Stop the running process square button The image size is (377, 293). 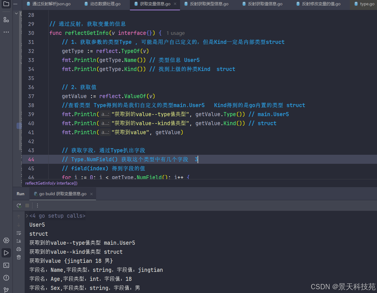click(27, 206)
